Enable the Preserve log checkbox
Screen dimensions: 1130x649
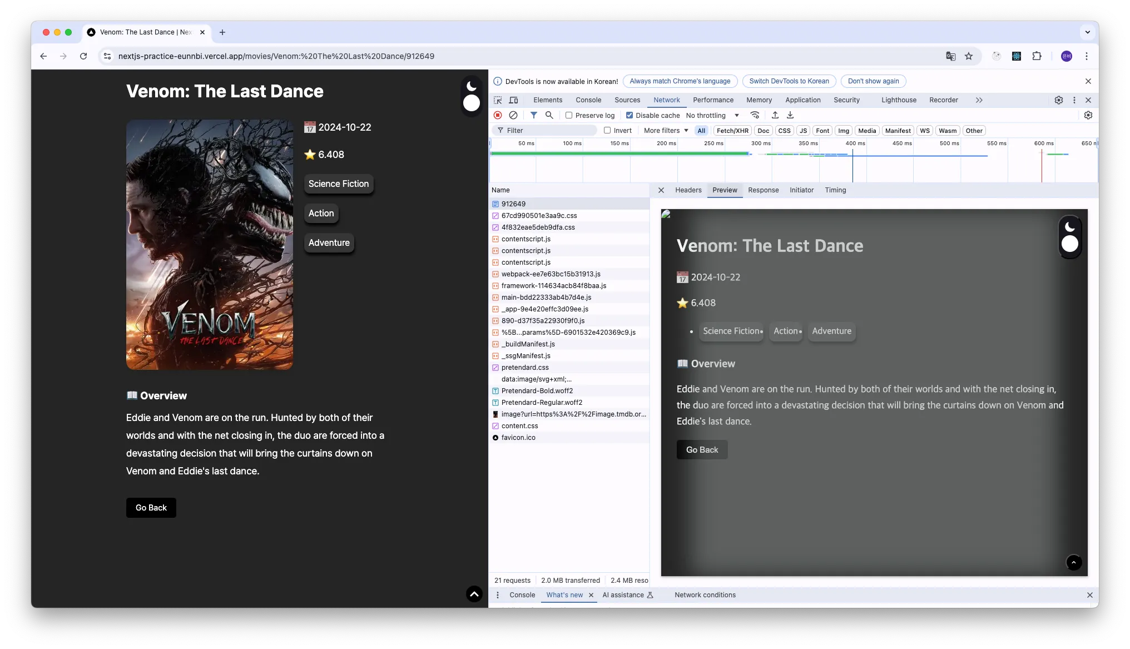(x=569, y=115)
